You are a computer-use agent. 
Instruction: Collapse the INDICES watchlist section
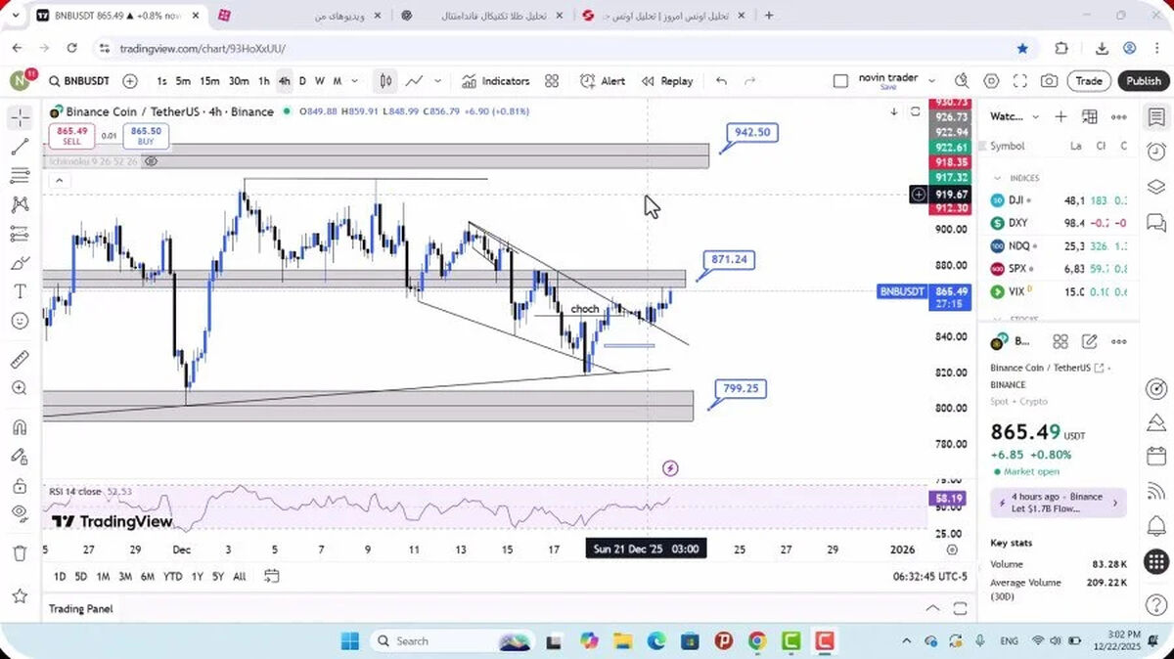(x=998, y=178)
